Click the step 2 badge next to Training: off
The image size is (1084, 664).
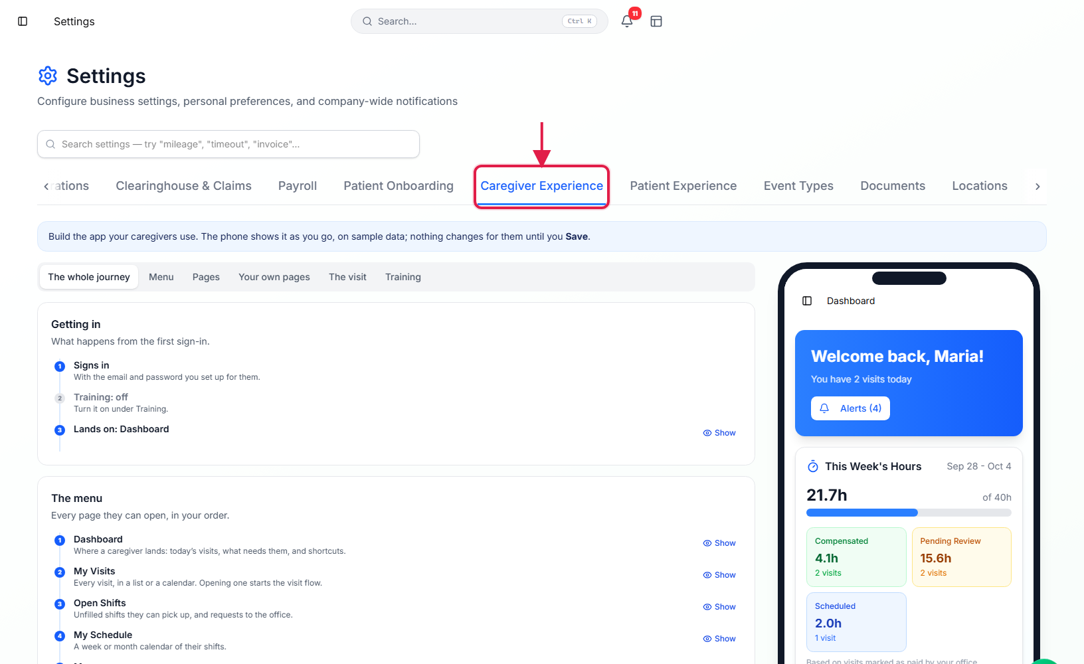(x=60, y=398)
